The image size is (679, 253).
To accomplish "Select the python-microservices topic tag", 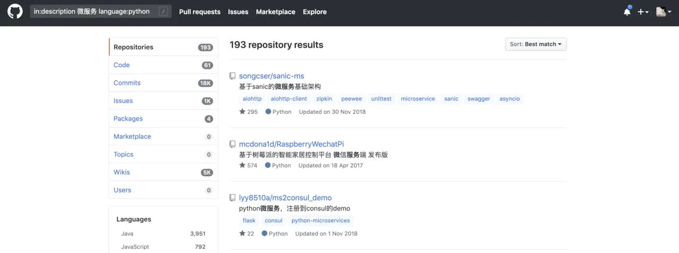I will pyautogui.click(x=320, y=221).
